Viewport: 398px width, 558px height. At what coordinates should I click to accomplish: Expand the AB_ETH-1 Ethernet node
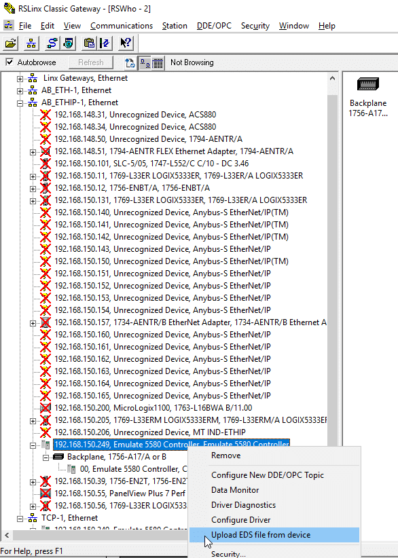pyautogui.click(x=20, y=91)
